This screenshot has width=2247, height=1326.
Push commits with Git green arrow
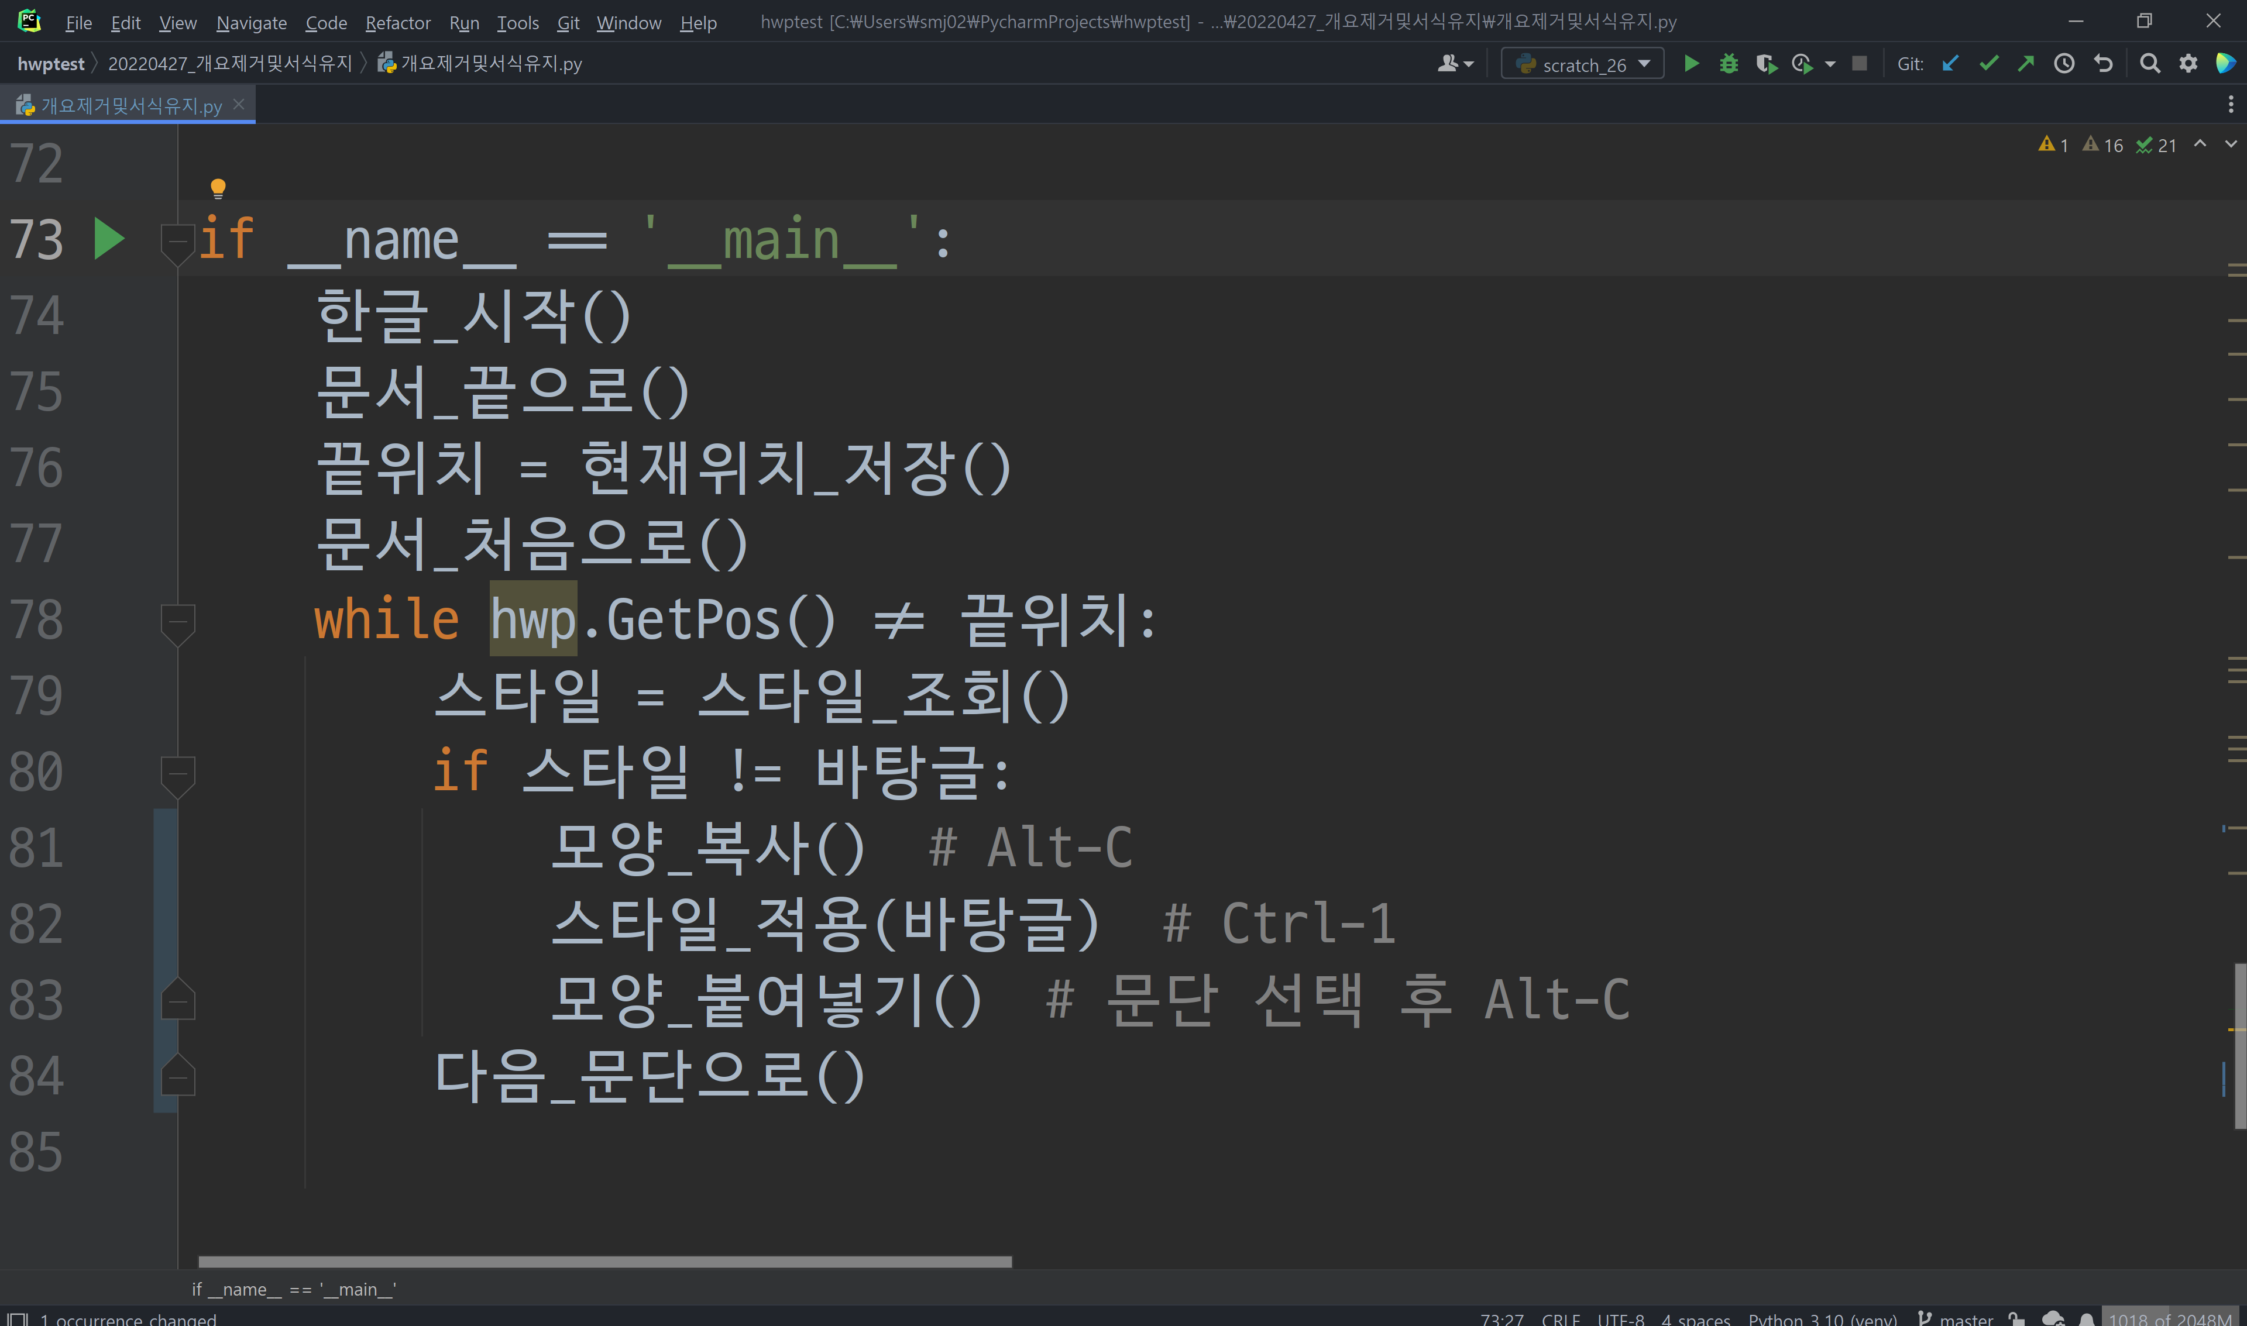point(2026,63)
